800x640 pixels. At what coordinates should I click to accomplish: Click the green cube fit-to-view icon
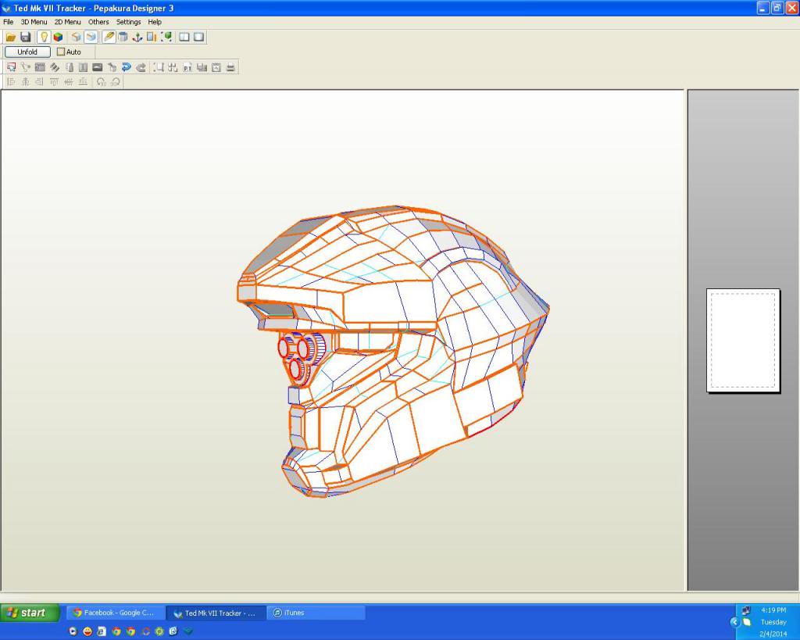(166, 37)
